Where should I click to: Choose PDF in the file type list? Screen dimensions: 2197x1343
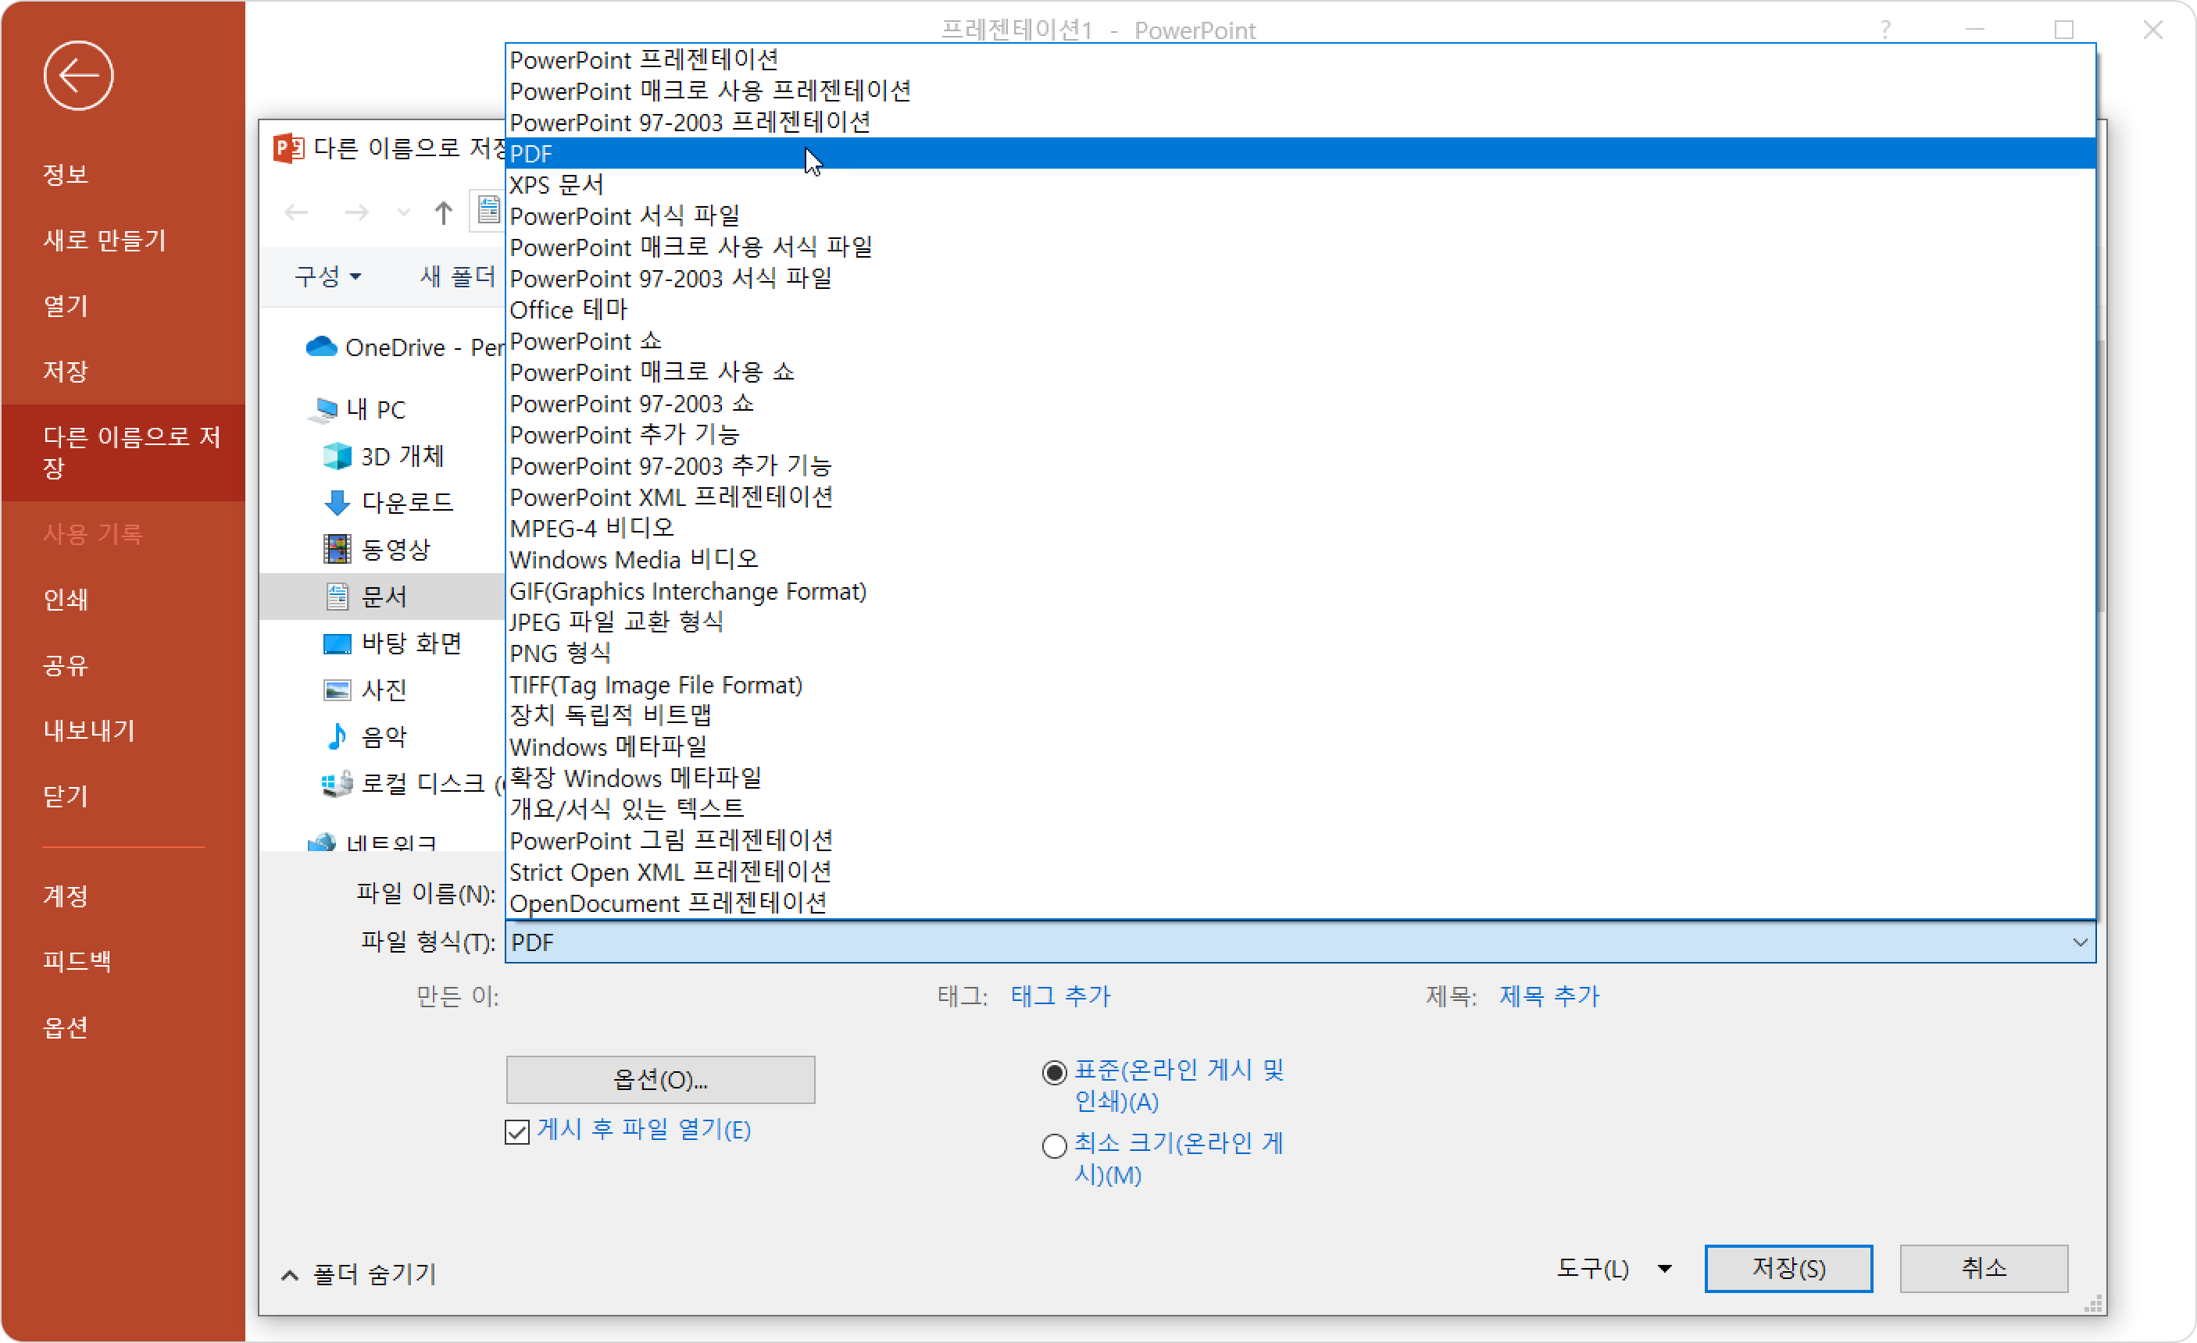1300,153
